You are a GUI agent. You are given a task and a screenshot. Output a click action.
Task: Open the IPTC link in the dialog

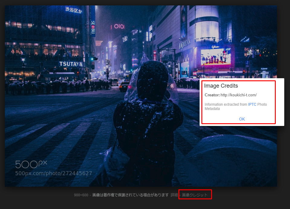pos(252,104)
